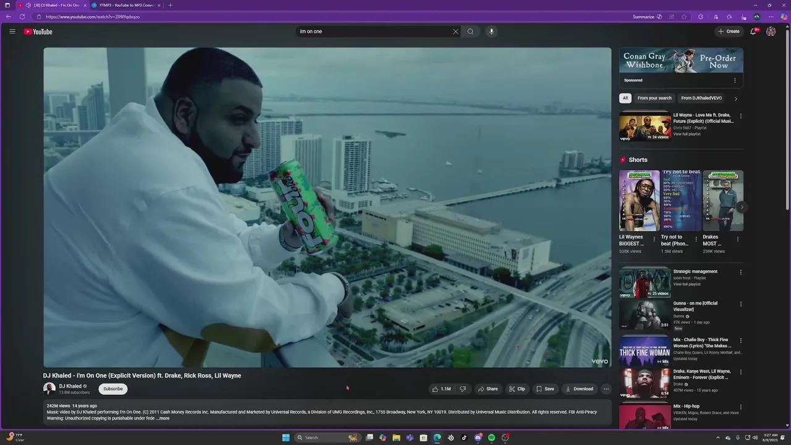This screenshot has height=445, width=791.
Task: Open Windows Start menu
Action: (286, 438)
